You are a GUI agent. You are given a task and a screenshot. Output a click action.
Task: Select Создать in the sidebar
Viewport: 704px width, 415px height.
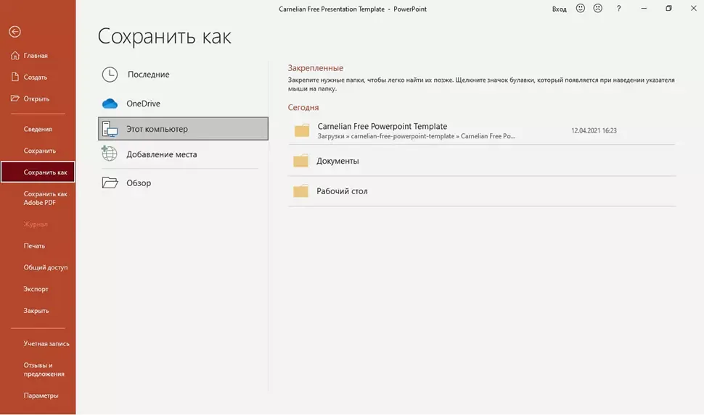click(35, 77)
